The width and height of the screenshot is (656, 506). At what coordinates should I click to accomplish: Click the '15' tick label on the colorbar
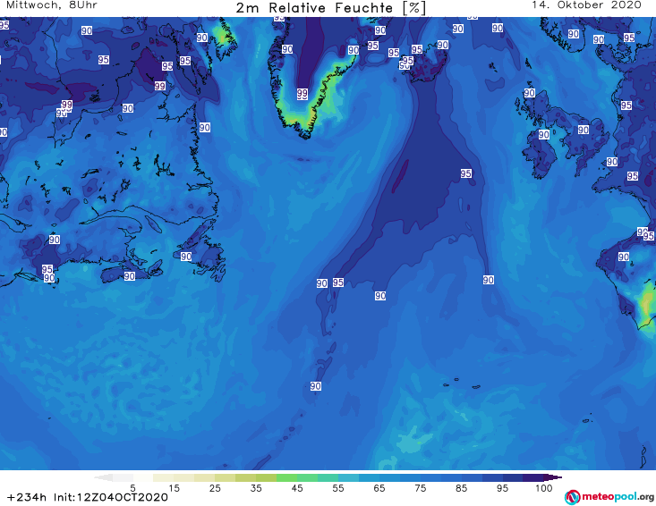[x=174, y=488]
